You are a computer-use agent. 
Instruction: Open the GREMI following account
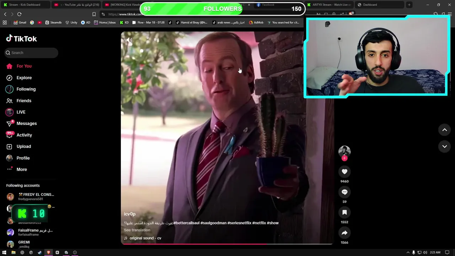pos(18,244)
